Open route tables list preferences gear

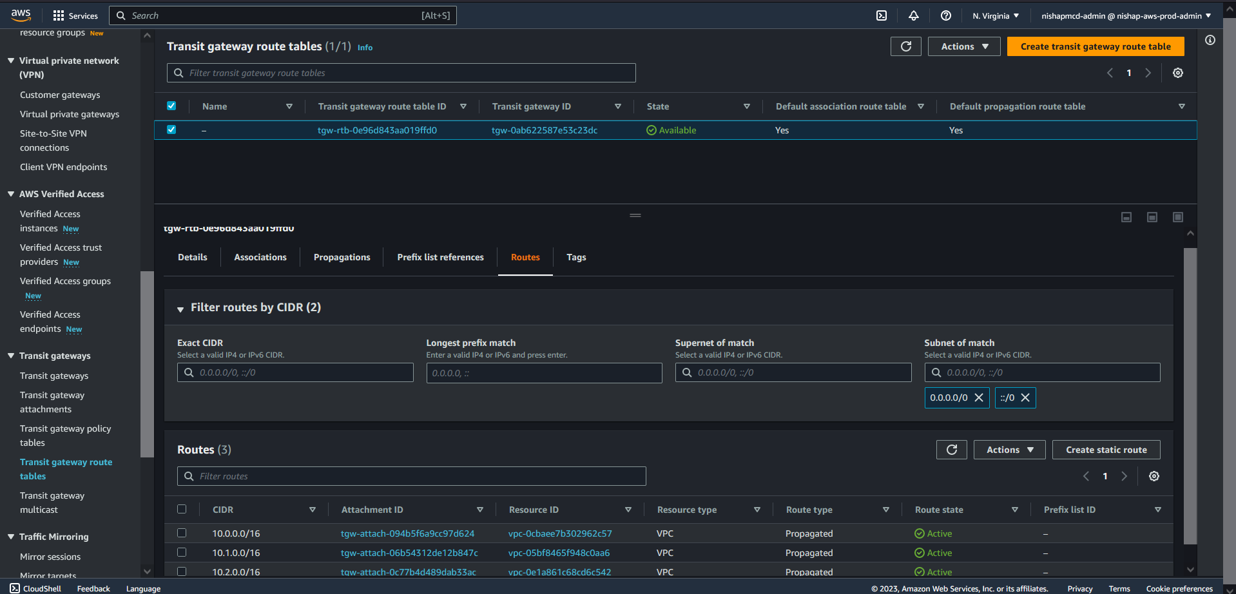pos(1177,73)
